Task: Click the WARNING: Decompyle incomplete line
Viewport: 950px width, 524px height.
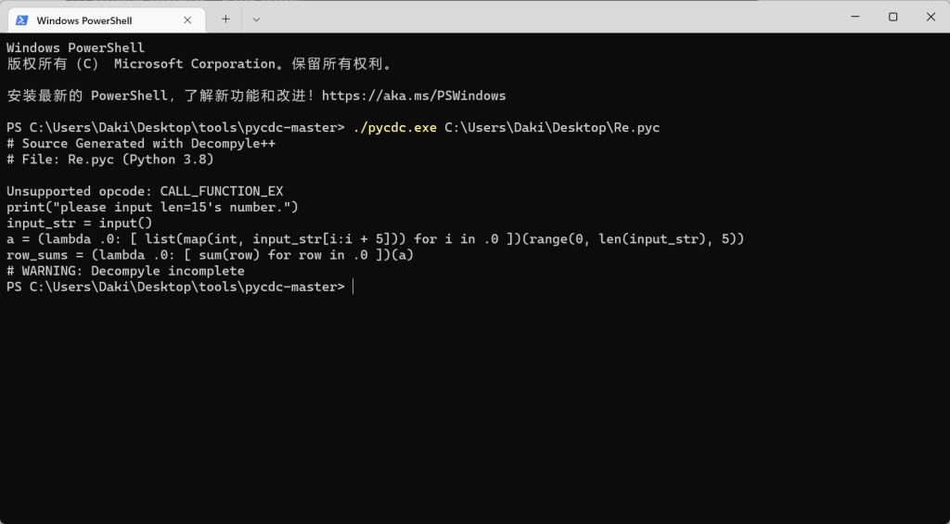Action: coord(125,272)
